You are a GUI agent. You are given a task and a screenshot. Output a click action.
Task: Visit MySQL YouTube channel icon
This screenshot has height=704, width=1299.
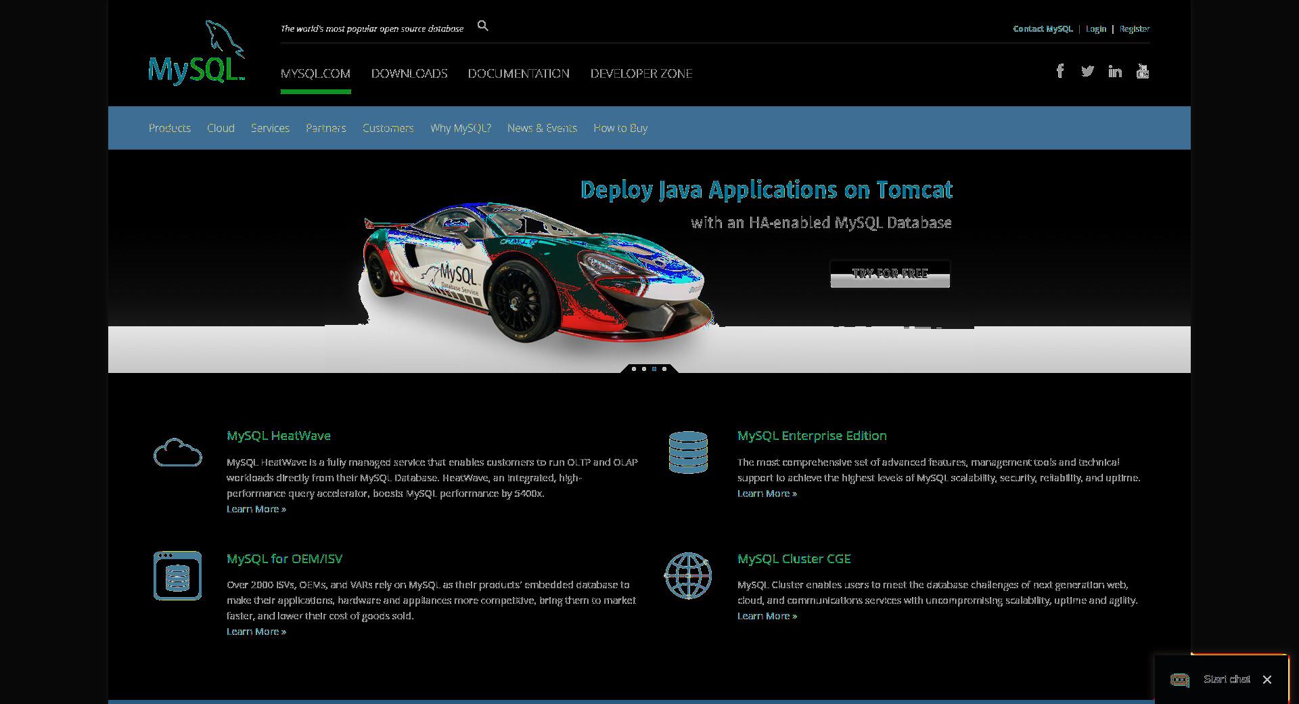click(1143, 71)
